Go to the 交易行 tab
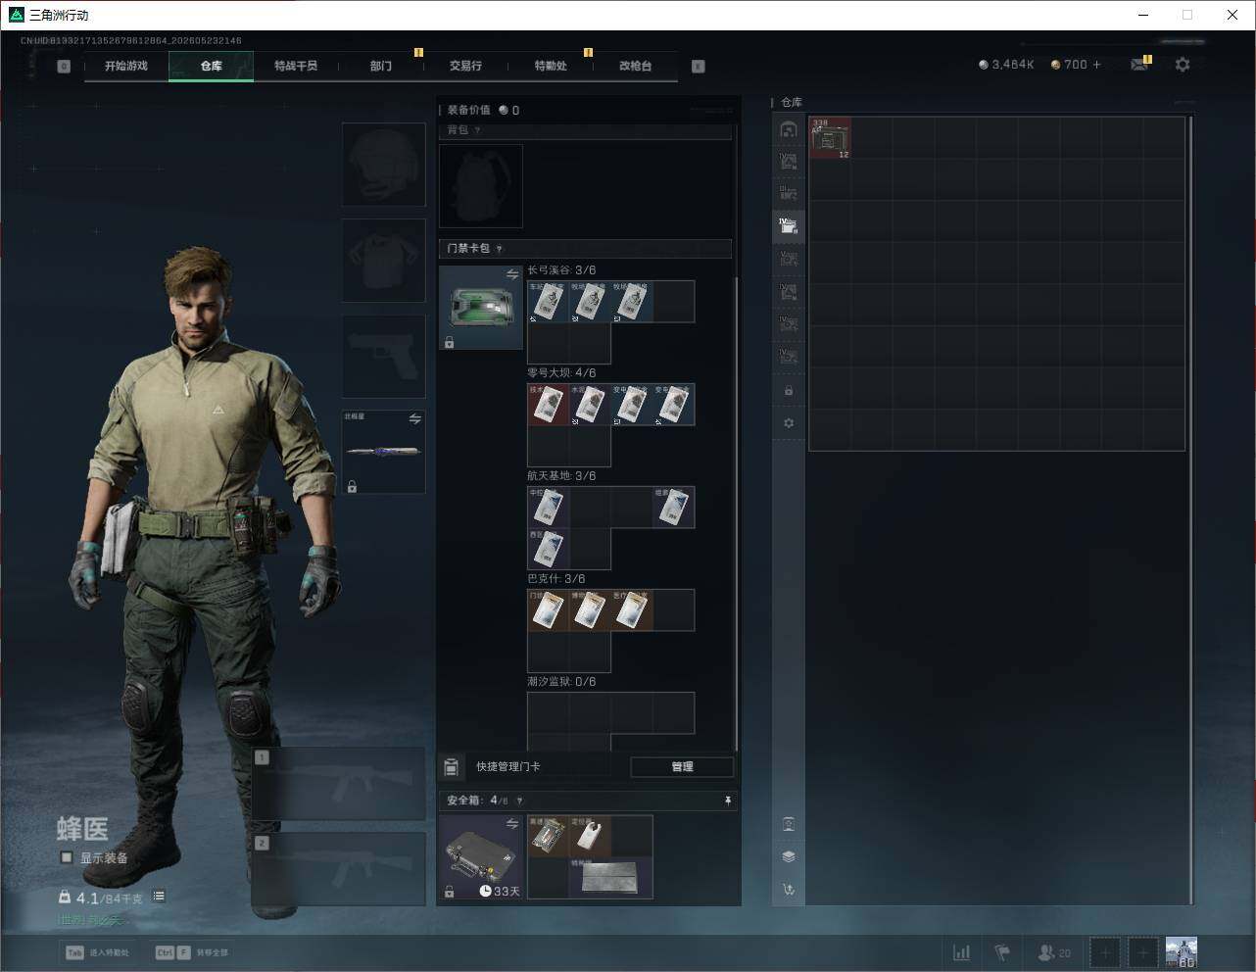 coord(465,66)
